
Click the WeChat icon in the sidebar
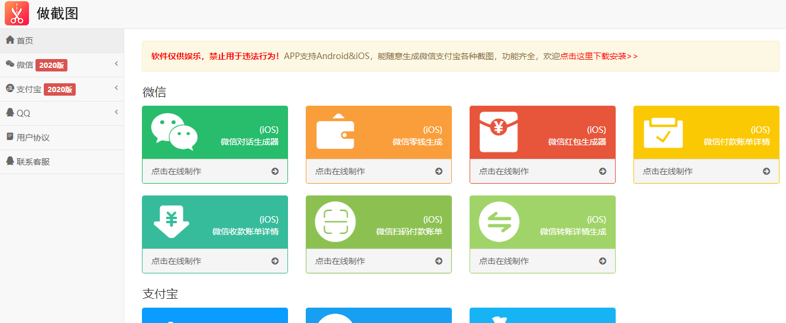[x=10, y=64]
